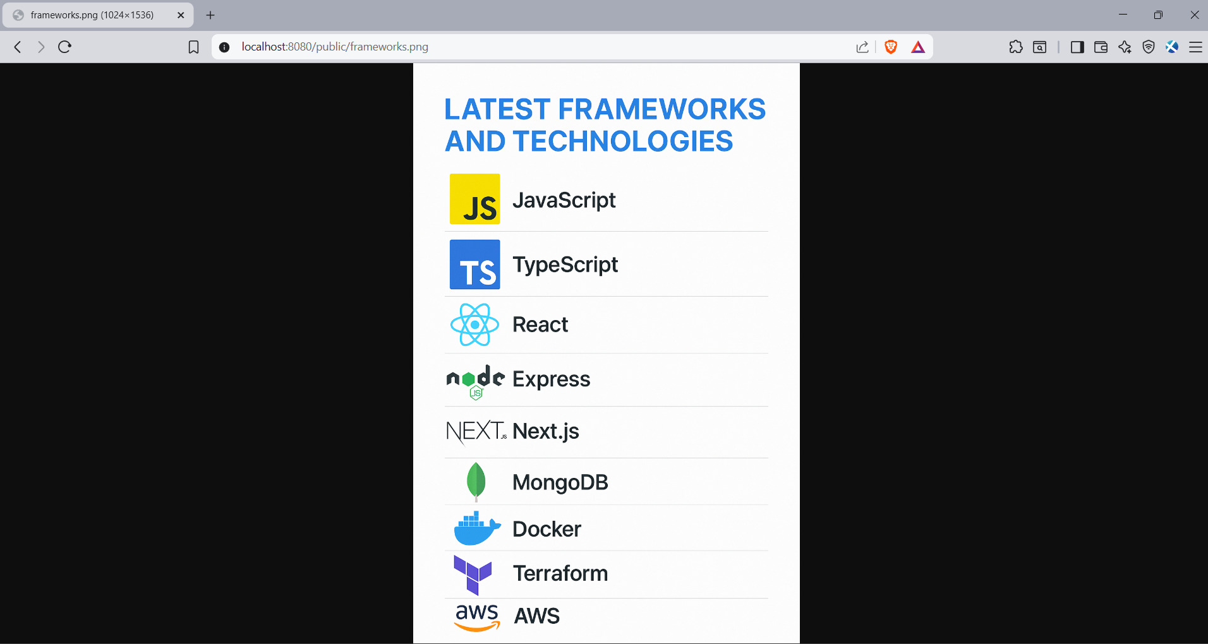This screenshot has height=644, width=1208.
Task: Click the "Docker" label
Action: (x=547, y=529)
